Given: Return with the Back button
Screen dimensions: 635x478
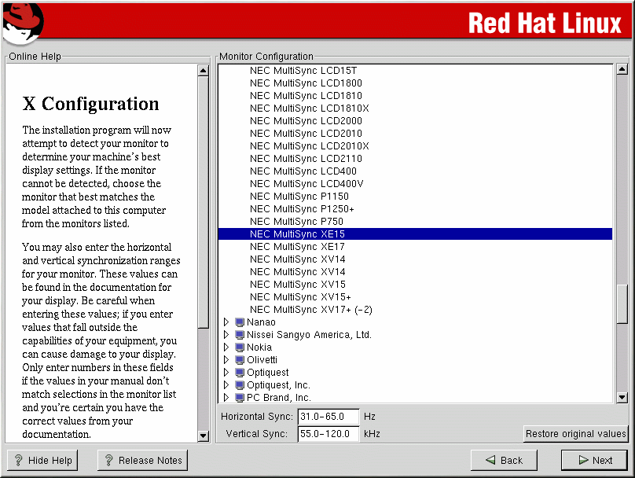Looking at the screenshot, I should [503, 461].
